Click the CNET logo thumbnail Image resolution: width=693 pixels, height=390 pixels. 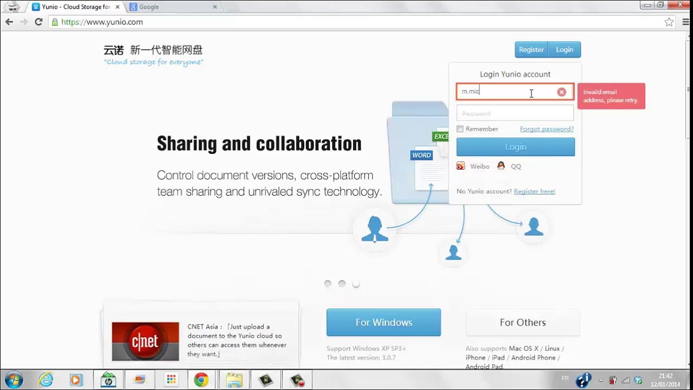pyautogui.click(x=145, y=341)
